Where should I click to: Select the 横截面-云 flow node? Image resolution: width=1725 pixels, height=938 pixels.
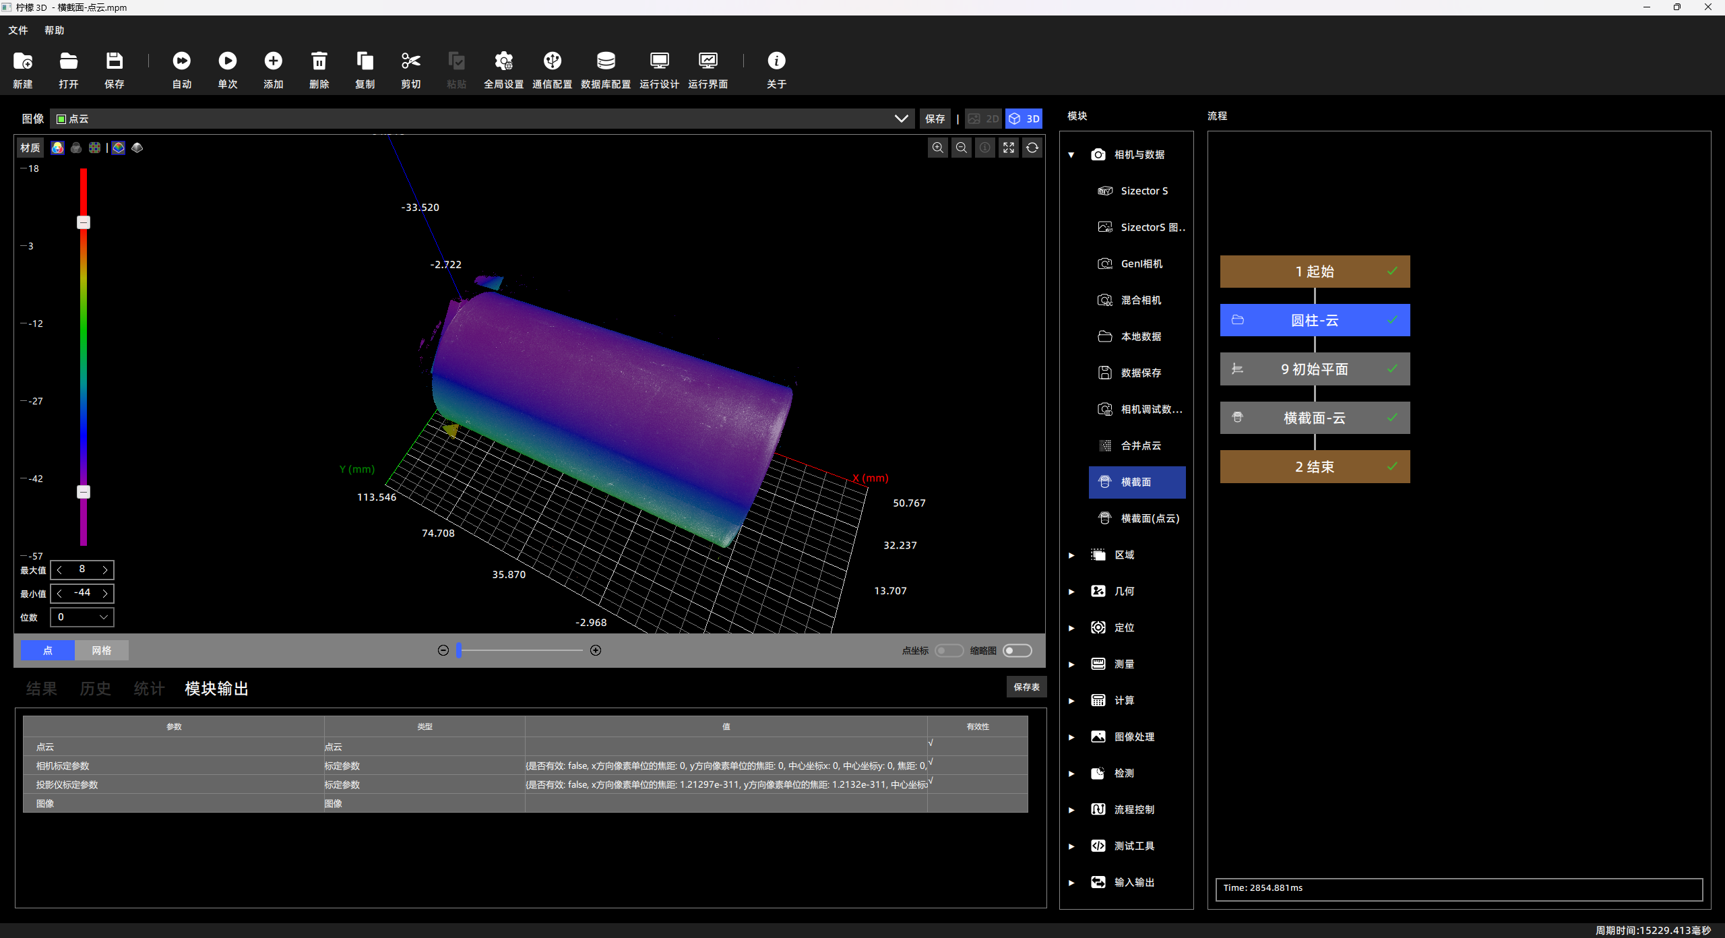(1315, 418)
